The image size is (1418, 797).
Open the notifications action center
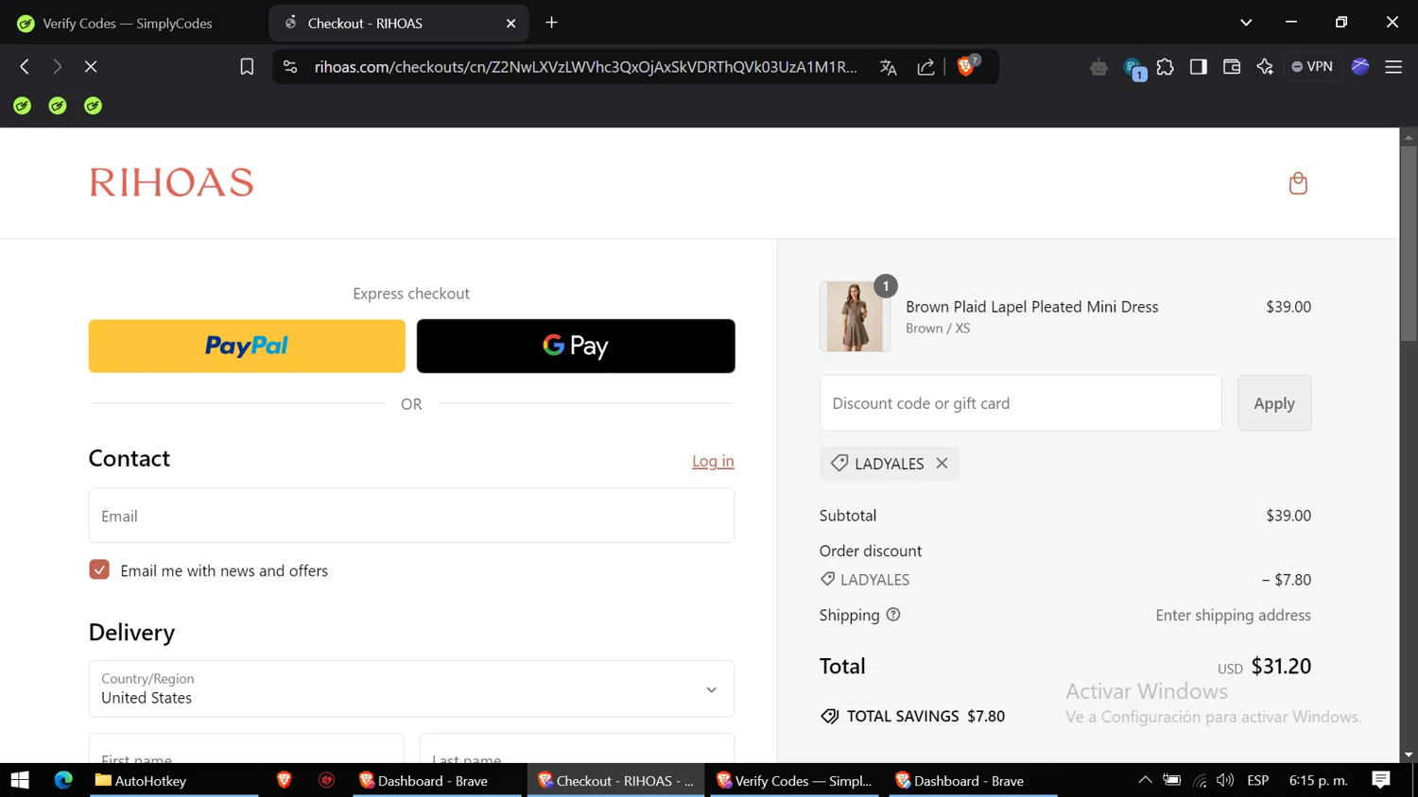(x=1381, y=780)
